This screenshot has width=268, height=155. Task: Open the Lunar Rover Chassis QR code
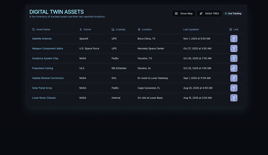[x=234, y=98]
